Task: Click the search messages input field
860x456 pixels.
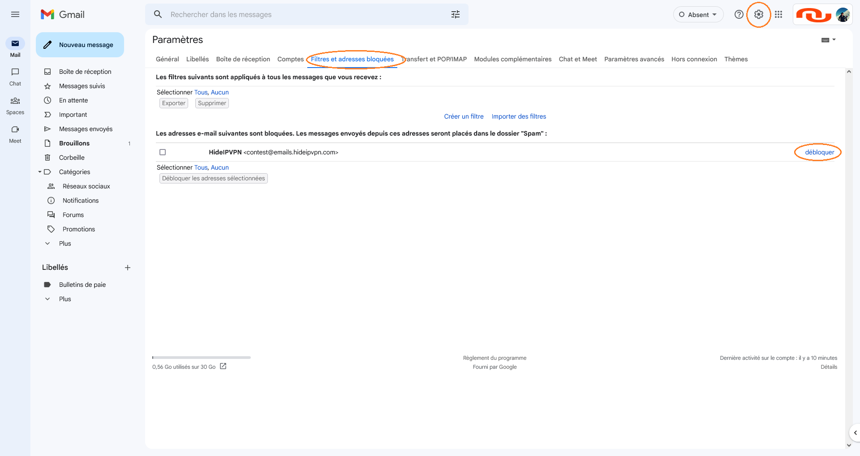Action: click(x=307, y=14)
